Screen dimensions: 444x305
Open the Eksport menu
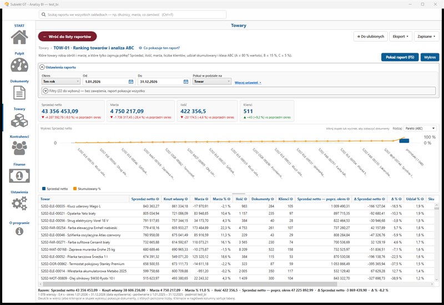[400, 37]
